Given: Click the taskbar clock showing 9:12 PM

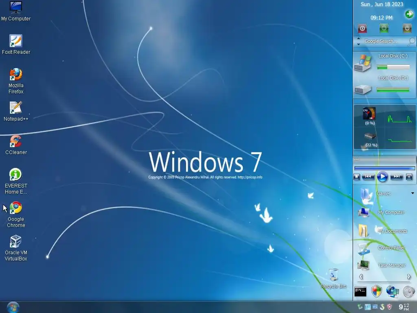Looking at the screenshot, I should [404, 307].
